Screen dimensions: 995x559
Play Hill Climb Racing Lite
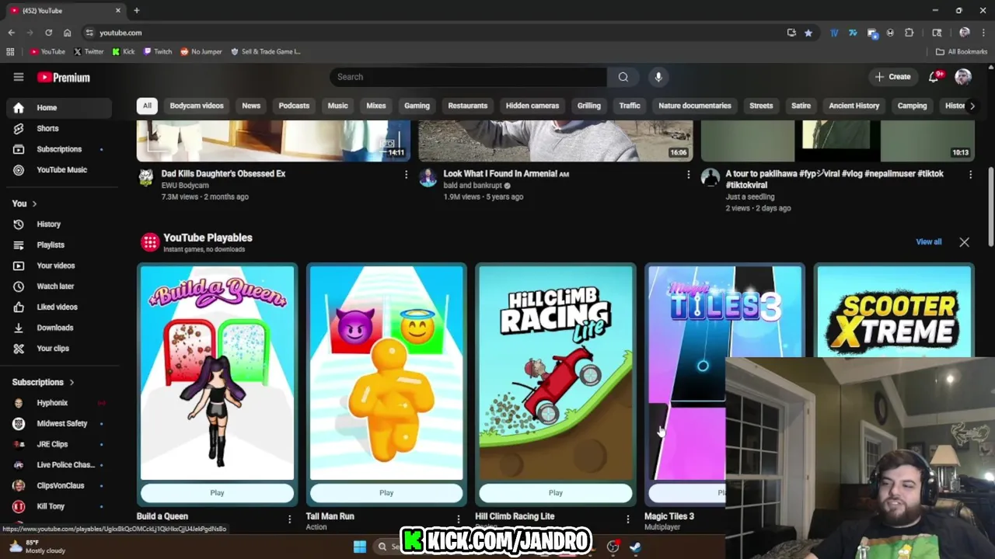556,493
